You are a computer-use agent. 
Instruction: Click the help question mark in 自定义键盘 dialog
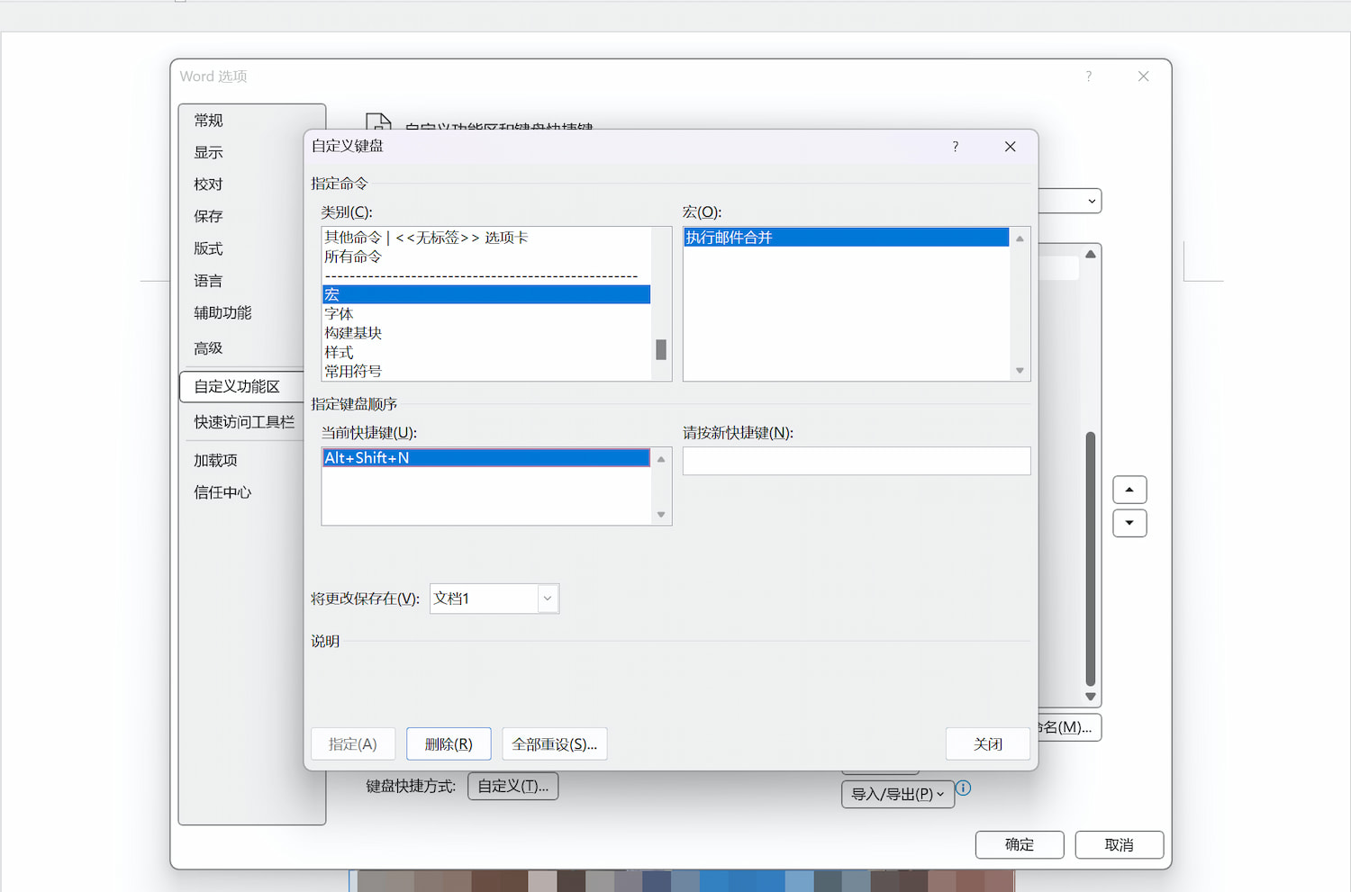(x=955, y=147)
